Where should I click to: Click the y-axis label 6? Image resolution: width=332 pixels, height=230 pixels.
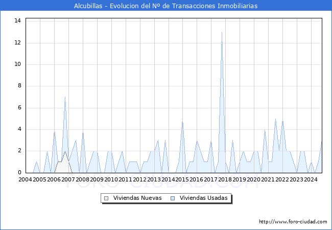[x=20, y=107]
